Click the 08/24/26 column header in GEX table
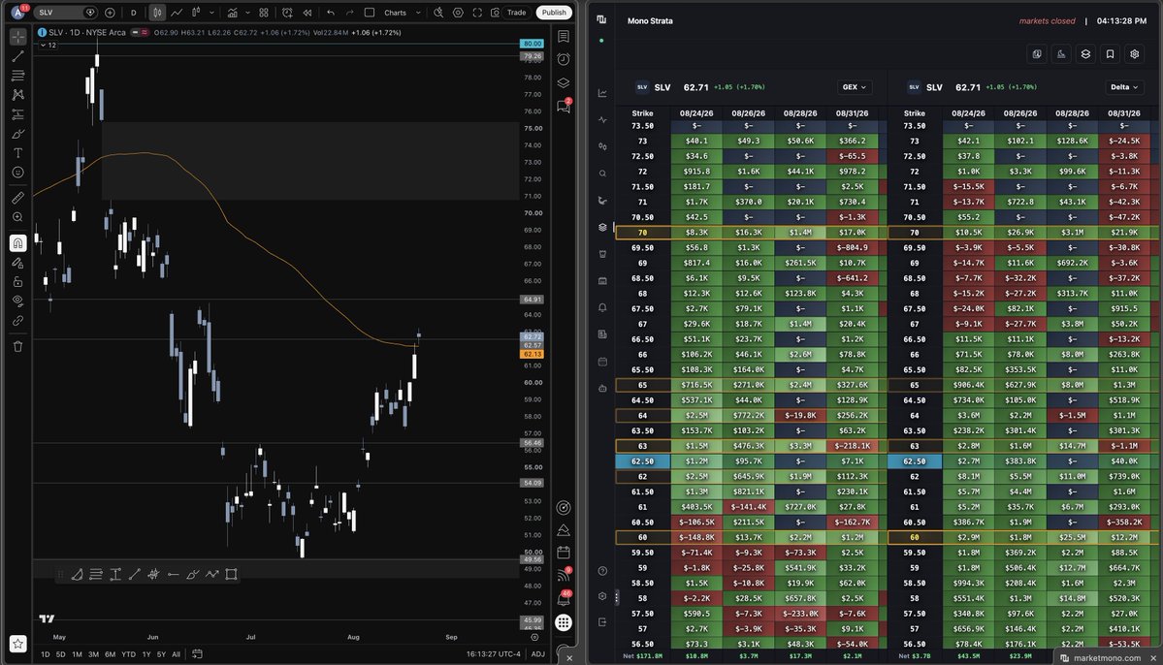The image size is (1163, 665). coord(695,113)
